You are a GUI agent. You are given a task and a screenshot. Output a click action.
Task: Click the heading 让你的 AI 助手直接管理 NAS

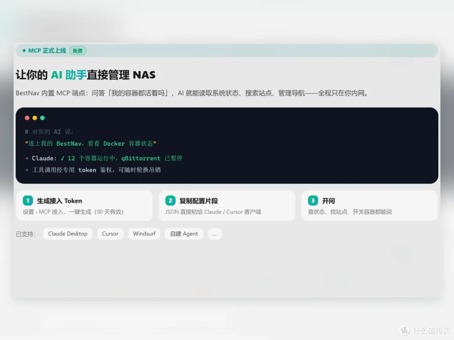(85, 75)
